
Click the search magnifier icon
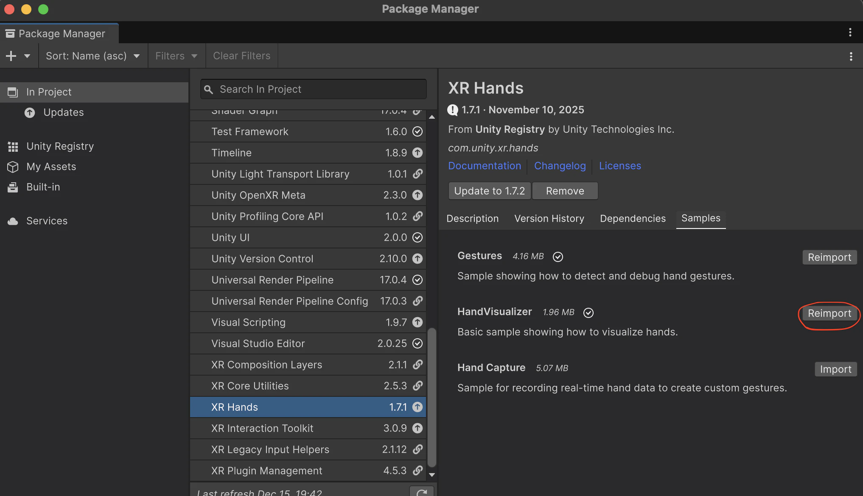[208, 89]
